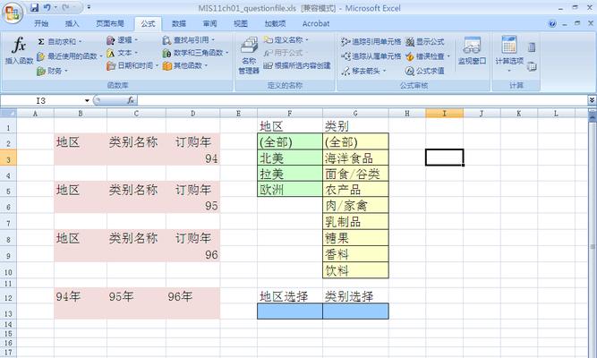
Task: Select cell containing 北美
Action: click(x=290, y=158)
